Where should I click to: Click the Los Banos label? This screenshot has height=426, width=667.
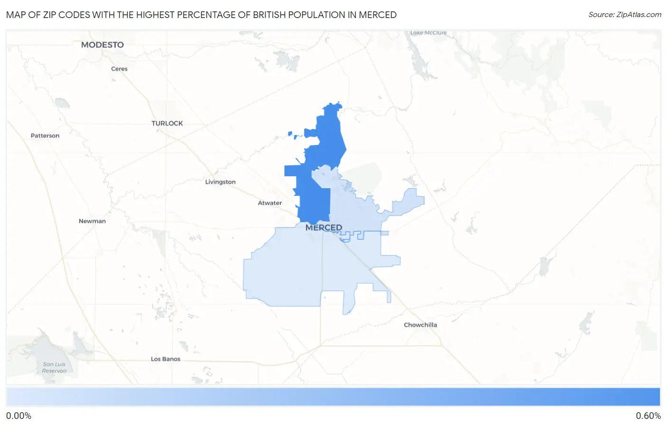coord(166,359)
